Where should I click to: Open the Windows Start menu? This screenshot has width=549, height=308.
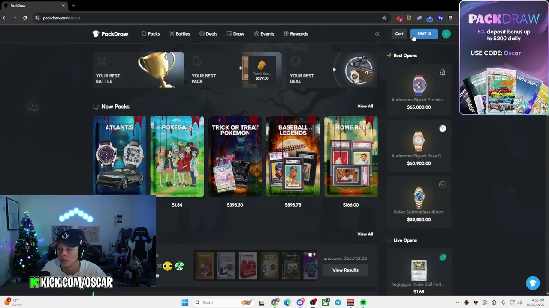coord(185,303)
